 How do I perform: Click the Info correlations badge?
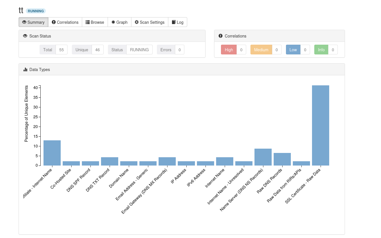[x=321, y=50]
